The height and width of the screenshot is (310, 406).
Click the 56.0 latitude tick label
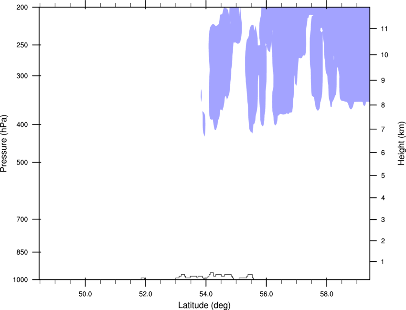point(266,294)
